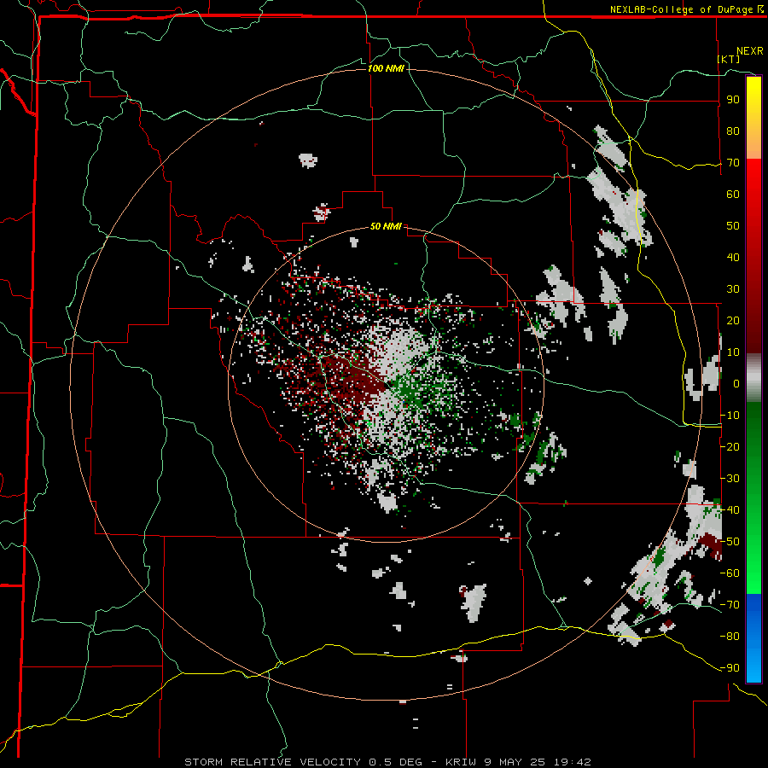Click the 50 NMI range ring label
Screen dimensions: 768x768
[x=386, y=226]
